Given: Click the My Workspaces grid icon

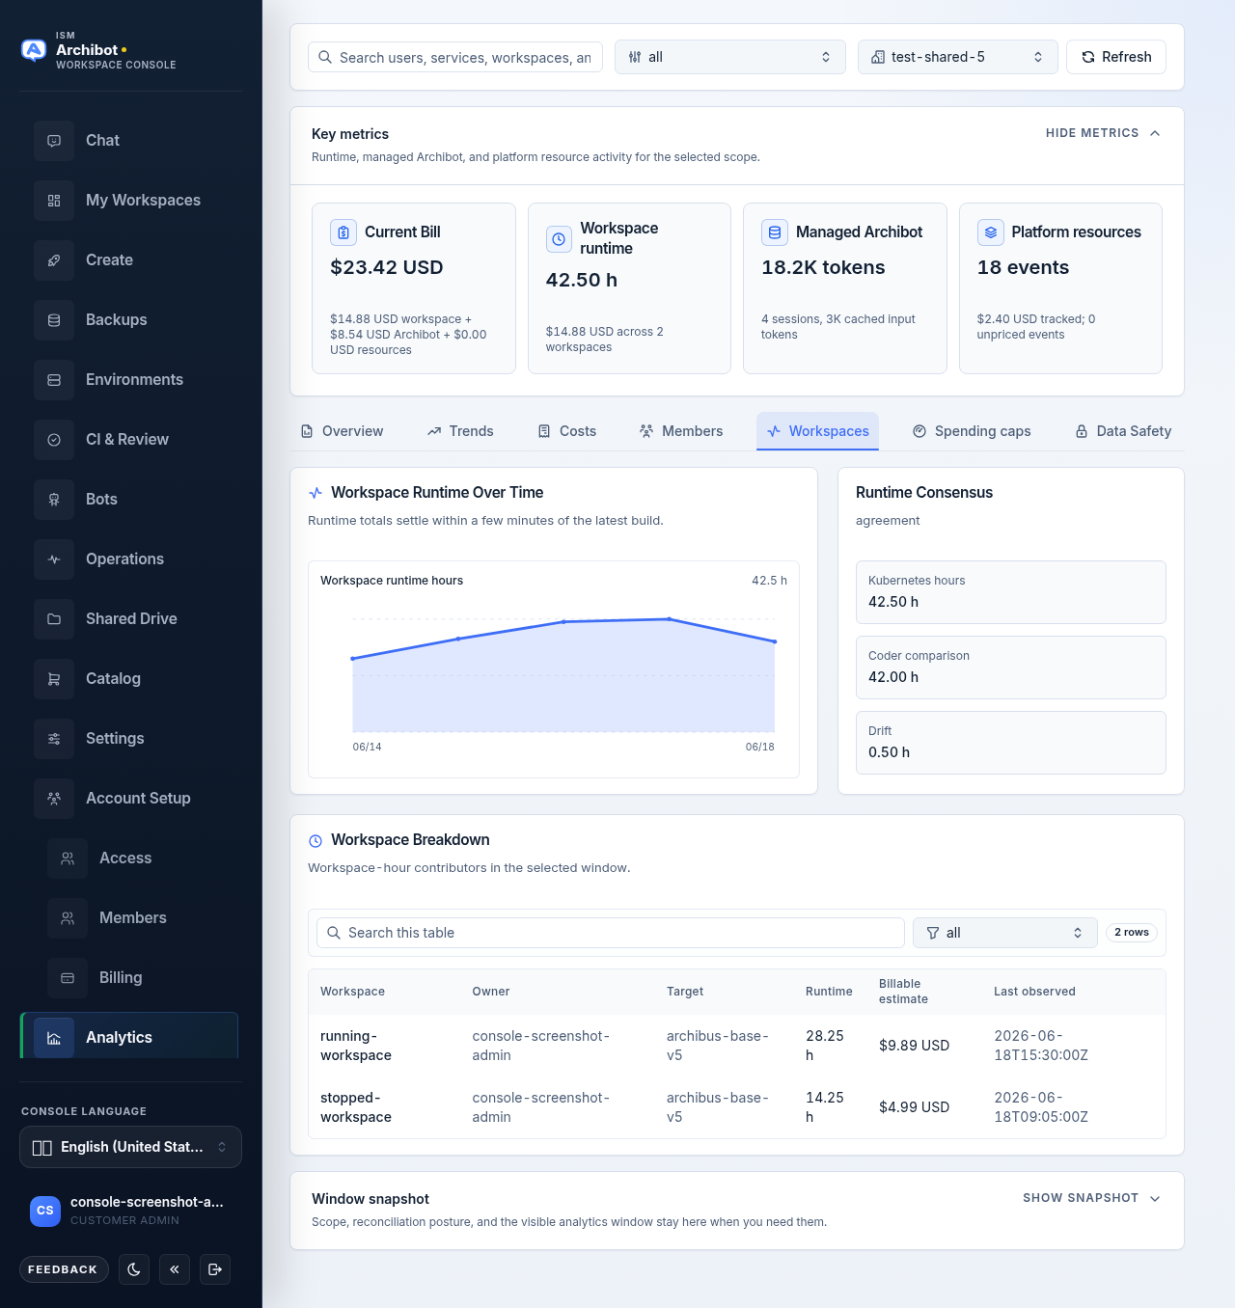Looking at the screenshot, I should click(54, 201).
